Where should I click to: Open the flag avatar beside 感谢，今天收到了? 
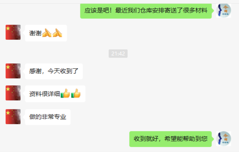[x=13, y=71]
